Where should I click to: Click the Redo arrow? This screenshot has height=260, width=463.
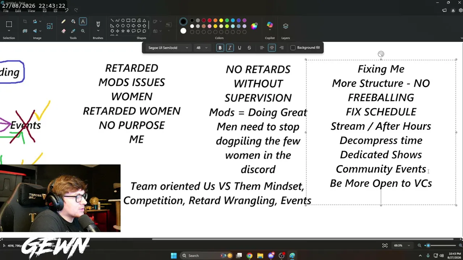click(x=76, y=10)
